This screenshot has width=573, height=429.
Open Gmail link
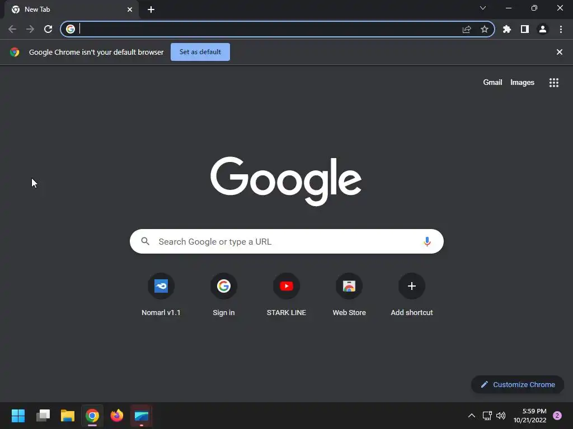tap(492, 83)
